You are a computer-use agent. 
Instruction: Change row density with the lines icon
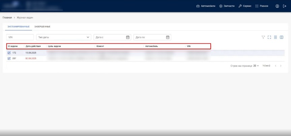(275, 37)
